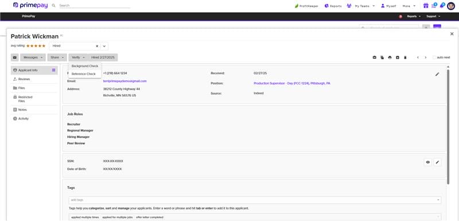Open the task list icon with badge
The width and height of the screenshot is (459, 221).
click(x=434, y=6)
